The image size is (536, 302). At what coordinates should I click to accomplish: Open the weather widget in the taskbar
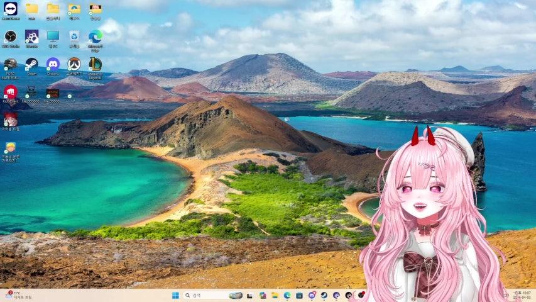pyautogui.click(x=18, y=296)
